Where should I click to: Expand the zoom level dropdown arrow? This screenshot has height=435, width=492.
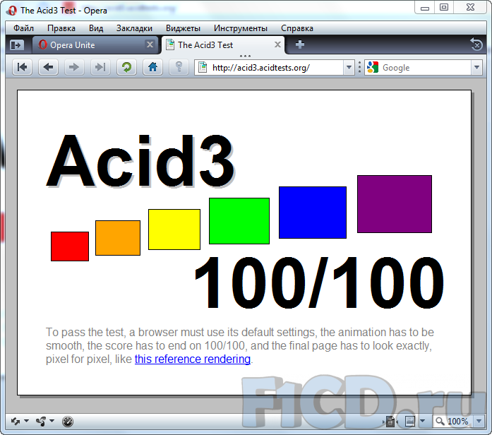pos(479,421)
